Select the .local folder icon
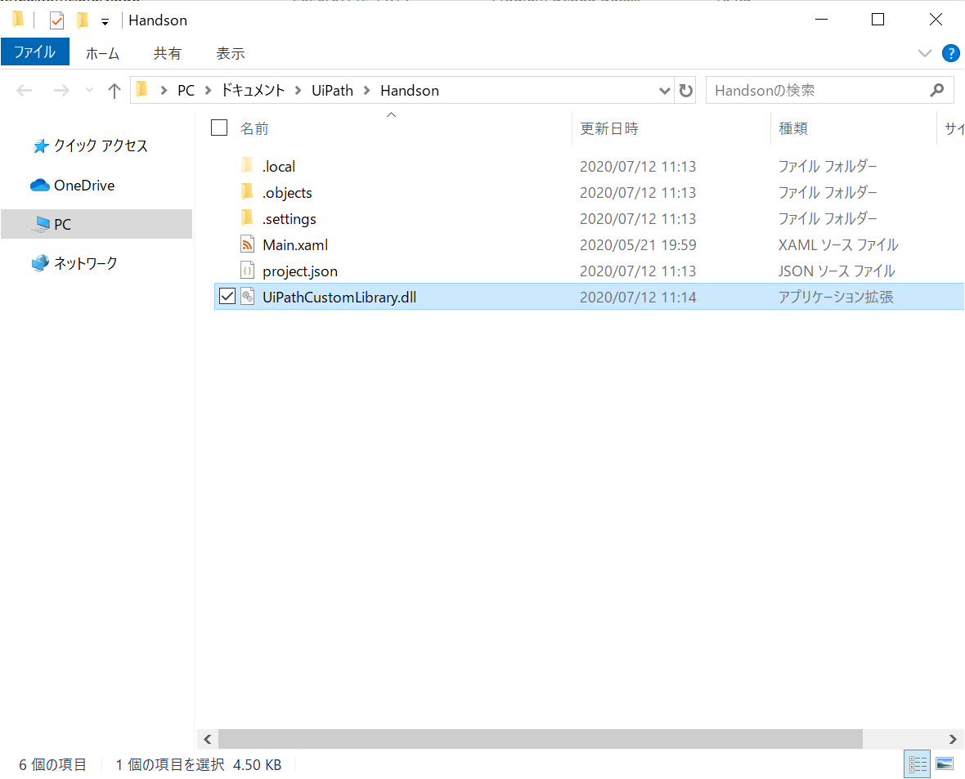Screen dimensions: 965x779 point(247,165)
